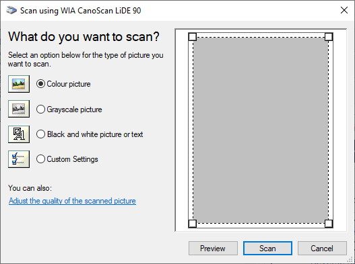Select the Colour picture radio button
The width and height of the screenshot is (355, 264).
tap(40, 84)
